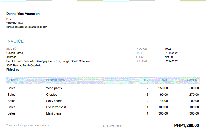The height and width of the screenshot is (137, 206).
Task: Click the Donna Mae Asuncion name heading
Action: (x=23, y=14)
